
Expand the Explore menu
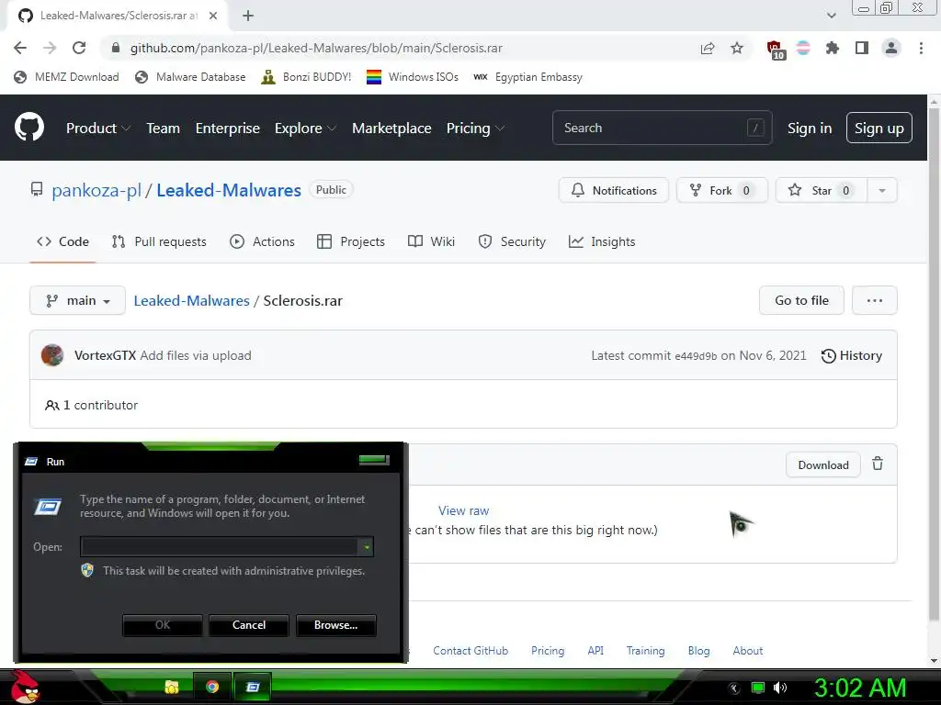(305, 129)
